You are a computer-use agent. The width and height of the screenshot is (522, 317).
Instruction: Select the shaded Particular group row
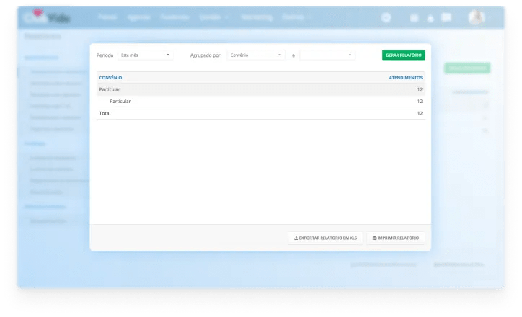pyautogui.click(x=260, y=89)
